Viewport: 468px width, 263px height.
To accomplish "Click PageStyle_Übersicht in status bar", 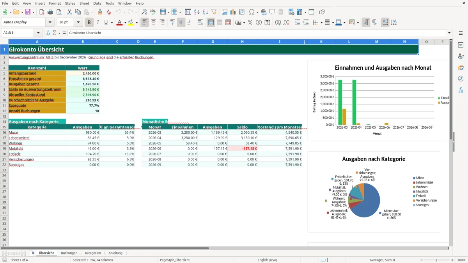I will (x=175, y=260).
